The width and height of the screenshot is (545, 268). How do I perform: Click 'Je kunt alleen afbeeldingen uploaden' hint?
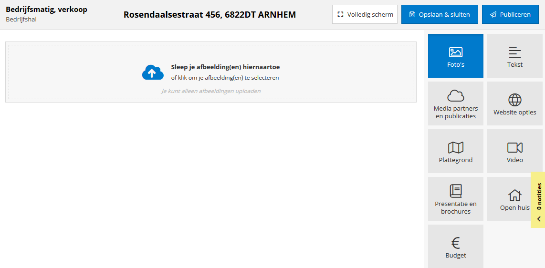point(211,91)
